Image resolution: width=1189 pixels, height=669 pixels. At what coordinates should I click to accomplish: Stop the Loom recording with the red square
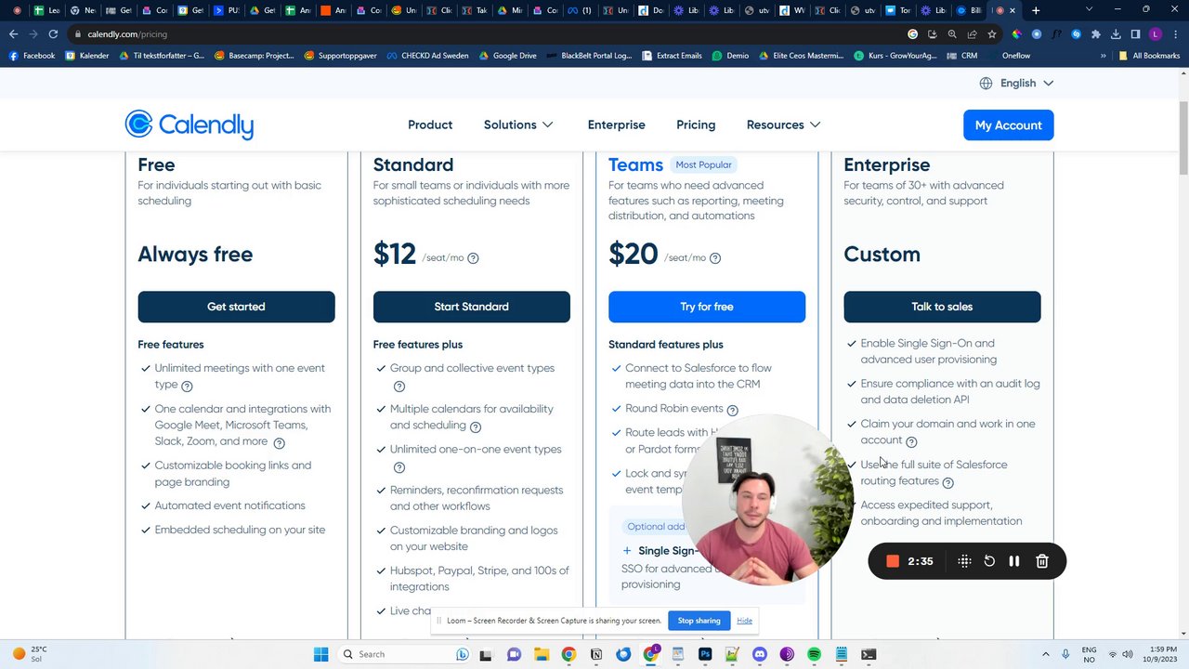click(893, 561)
